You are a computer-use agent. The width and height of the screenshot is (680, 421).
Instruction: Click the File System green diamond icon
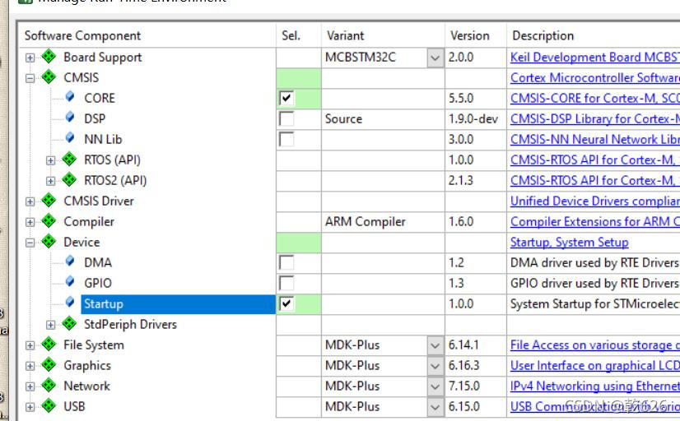click(49, 344)
